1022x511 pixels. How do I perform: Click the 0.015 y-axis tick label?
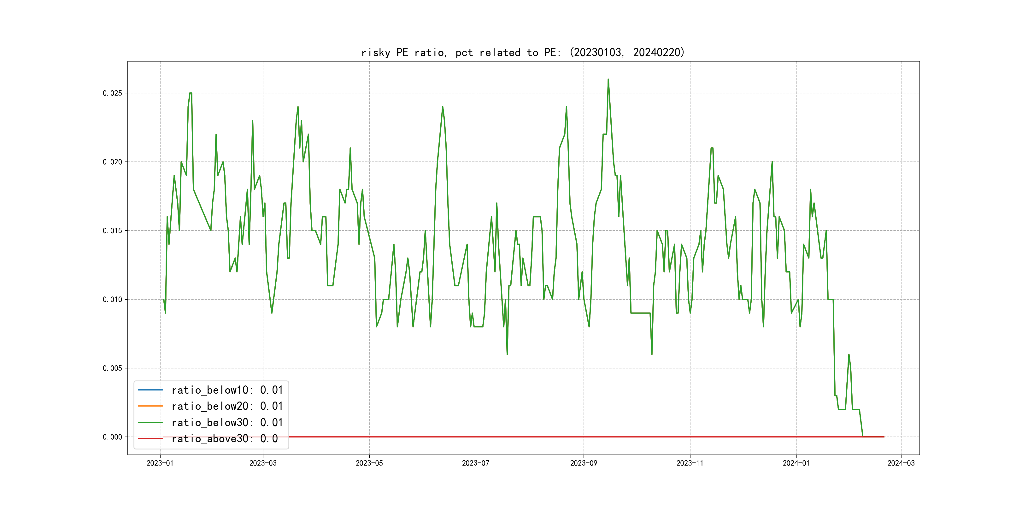coord(112,231)
